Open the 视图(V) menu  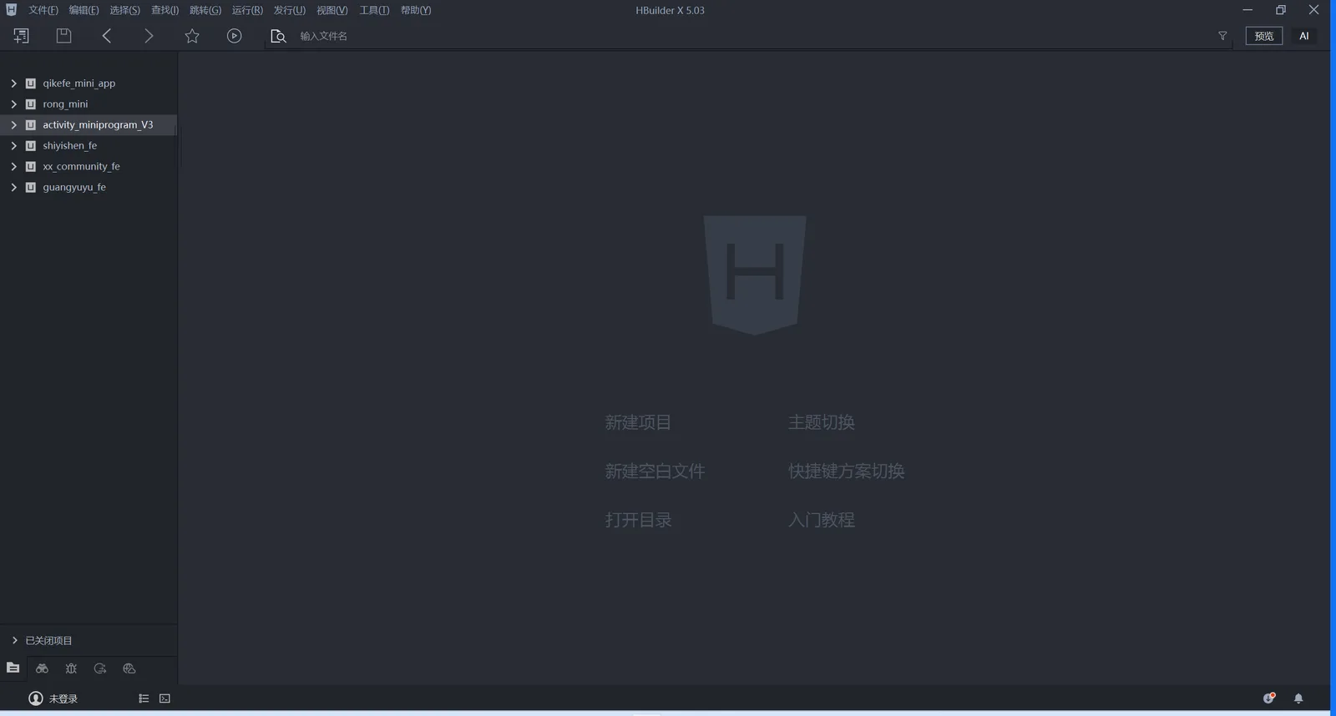pyautogui.click(x=331, y=10)
